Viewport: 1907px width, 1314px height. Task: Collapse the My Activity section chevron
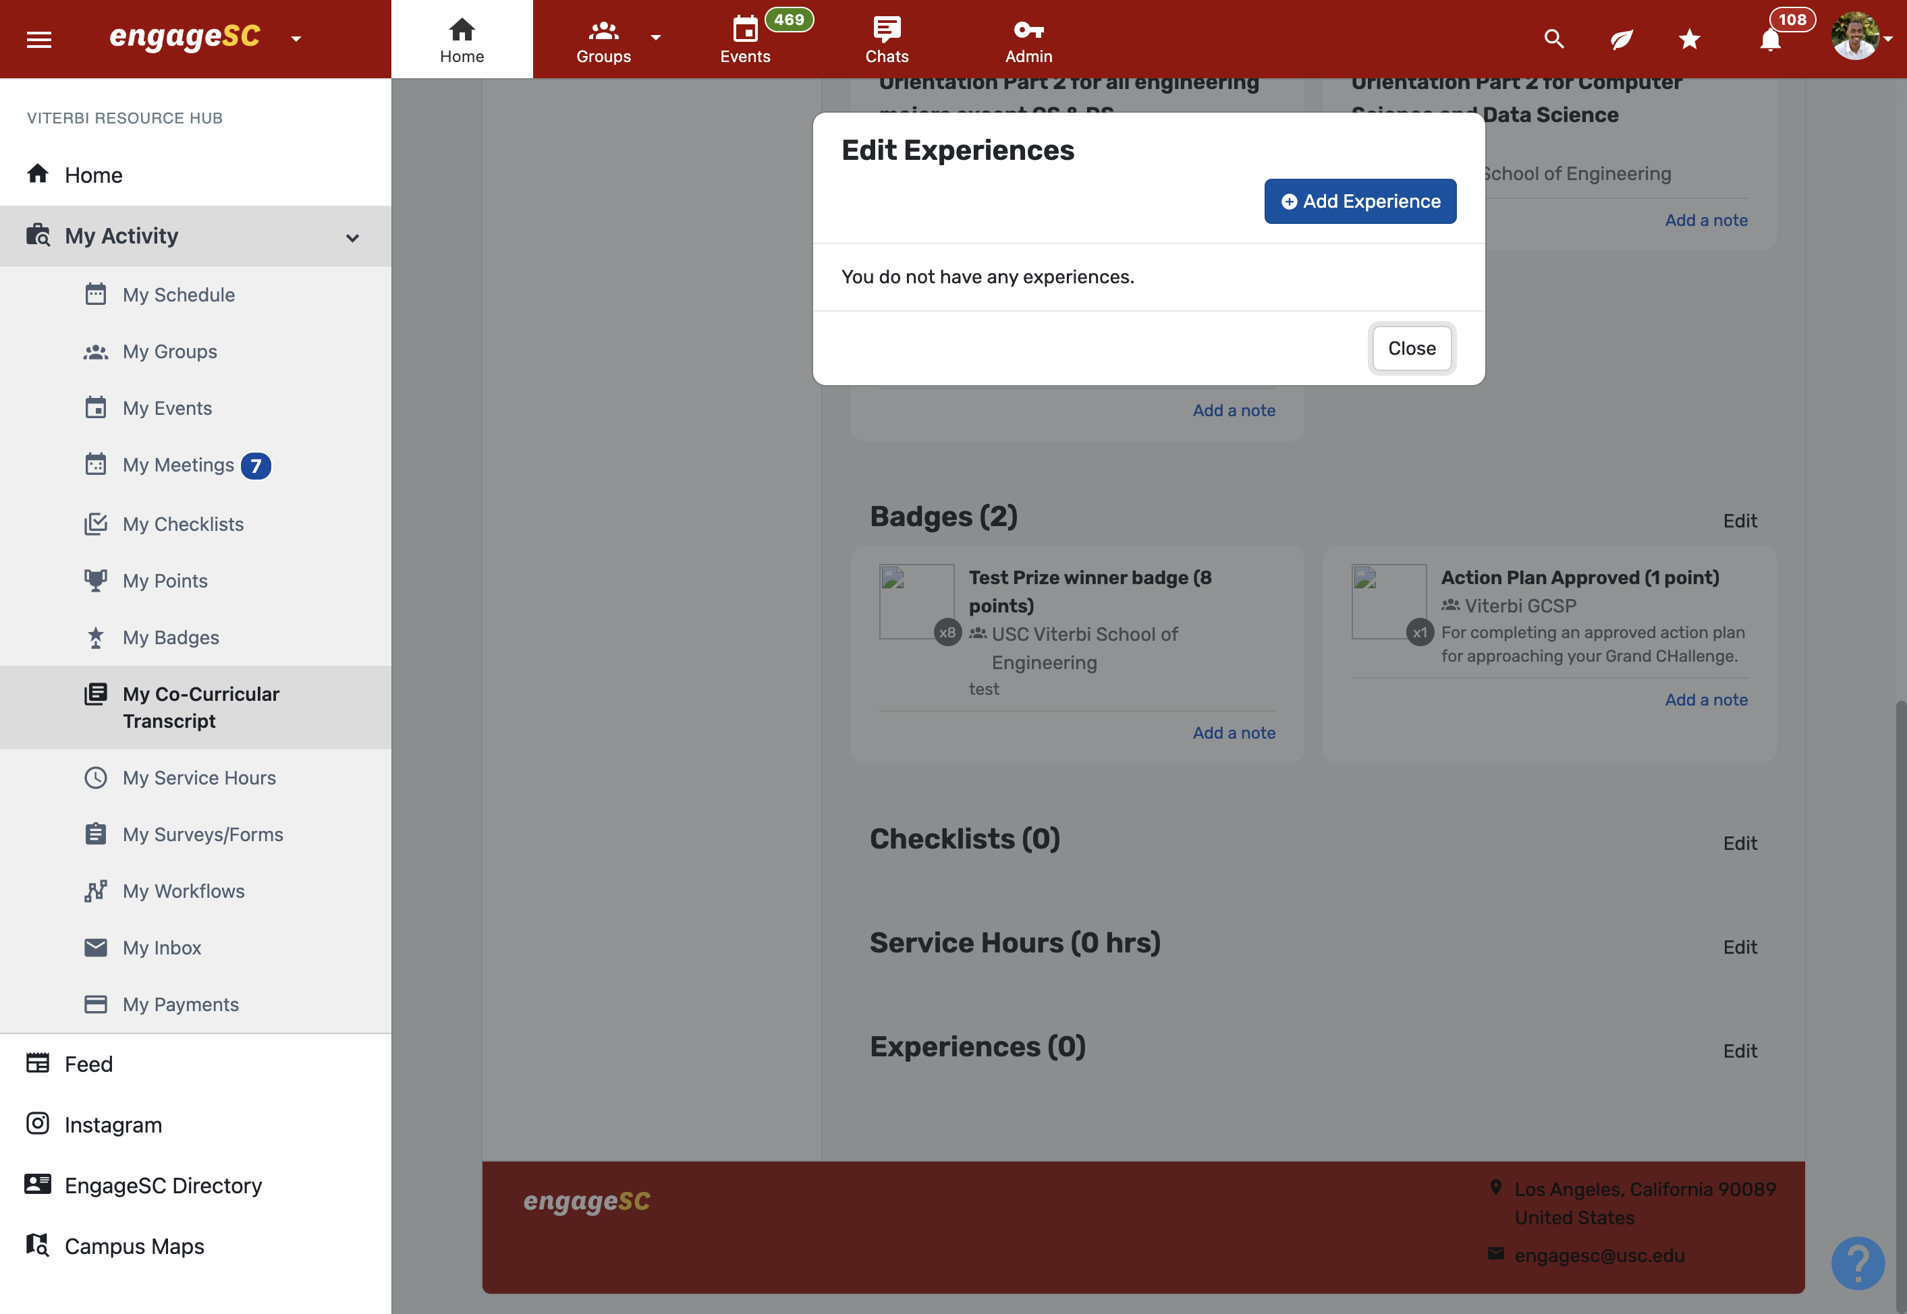352,237
